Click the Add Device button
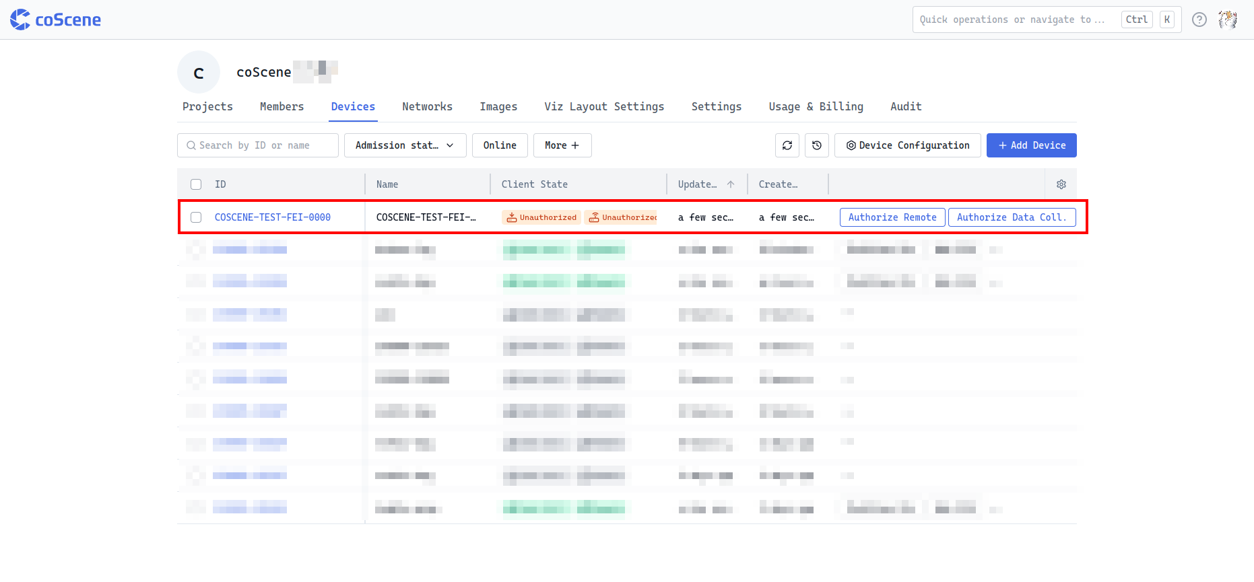Screen dimensions: 1254x582 coord(1031,145)
